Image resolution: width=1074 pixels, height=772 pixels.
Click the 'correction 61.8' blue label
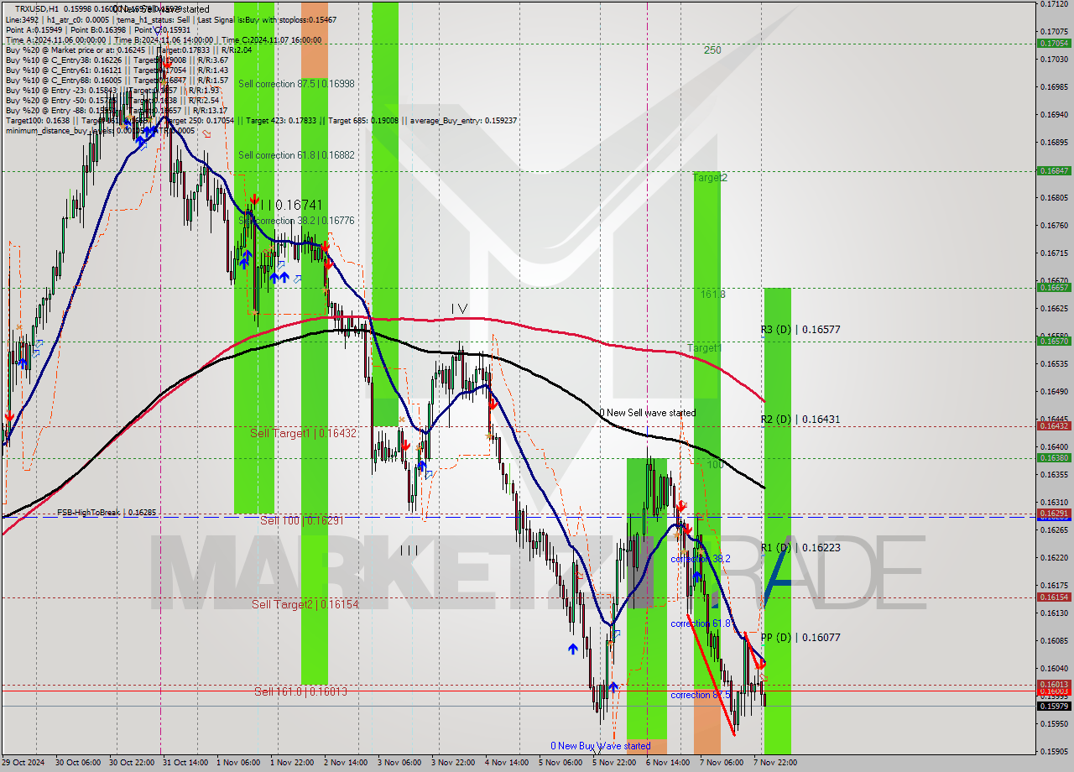click(x=700, y=623)
